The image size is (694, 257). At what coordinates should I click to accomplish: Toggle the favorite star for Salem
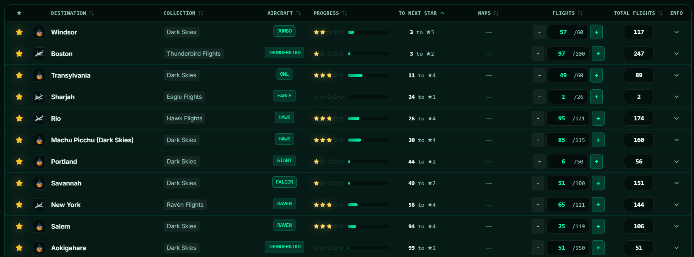click(x=19, y=226)
